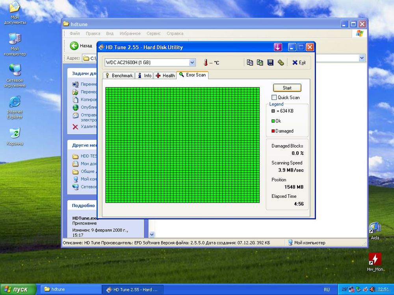
Task: Click the copy screenshot to clipboard icon
Action: coord(260,62)
